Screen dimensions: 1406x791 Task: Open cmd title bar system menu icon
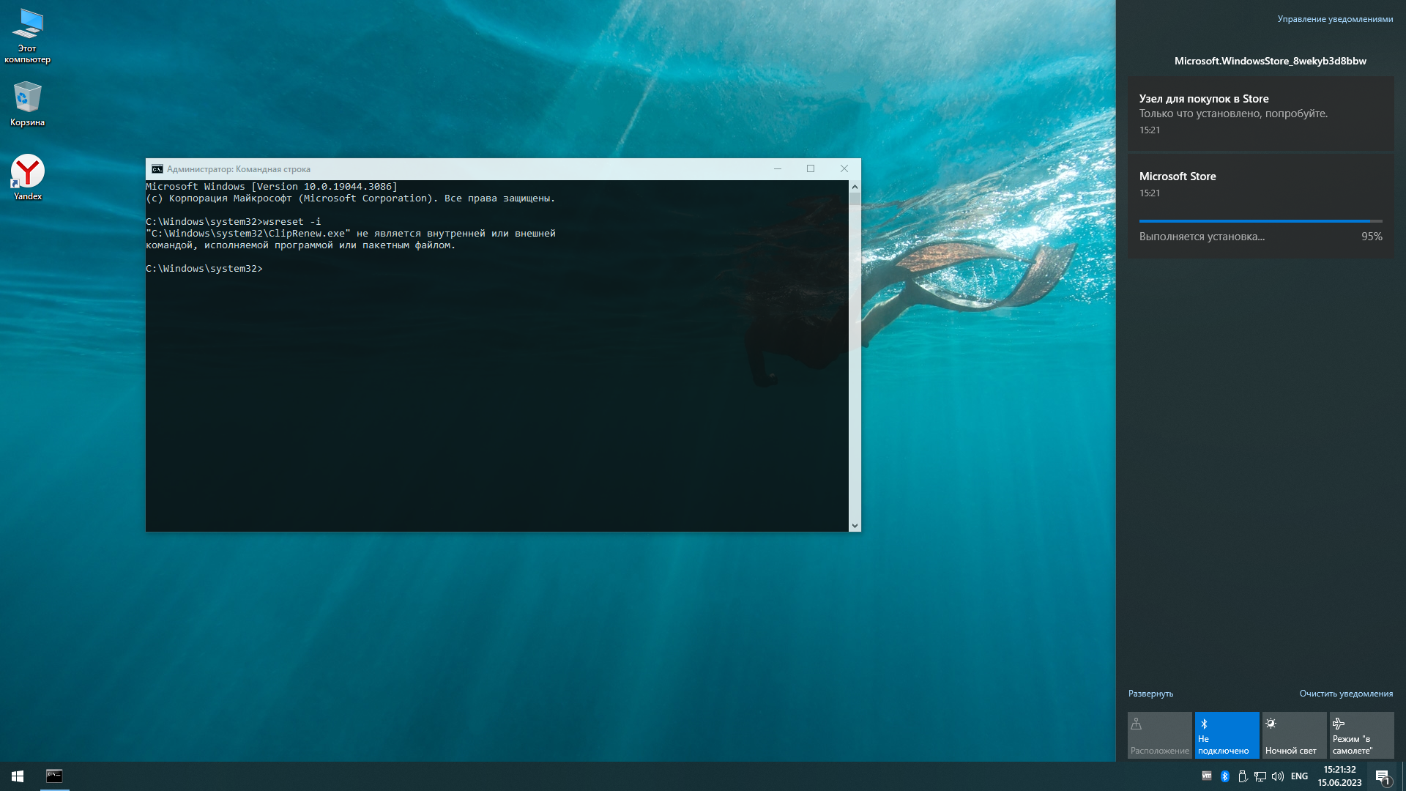(x=157, y=168)
